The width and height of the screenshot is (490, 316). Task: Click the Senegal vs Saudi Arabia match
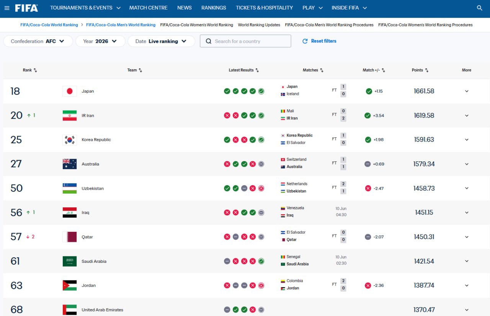[x=314, y=261]
